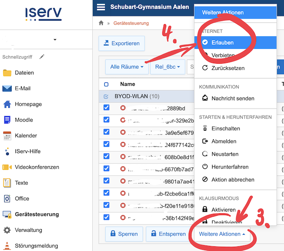Click red status icon of device 6670fb7ad7

coord(123,169)
